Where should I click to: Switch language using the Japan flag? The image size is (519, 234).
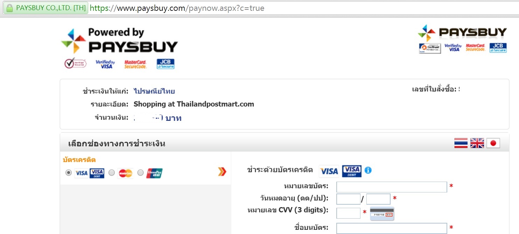point(493,143)
